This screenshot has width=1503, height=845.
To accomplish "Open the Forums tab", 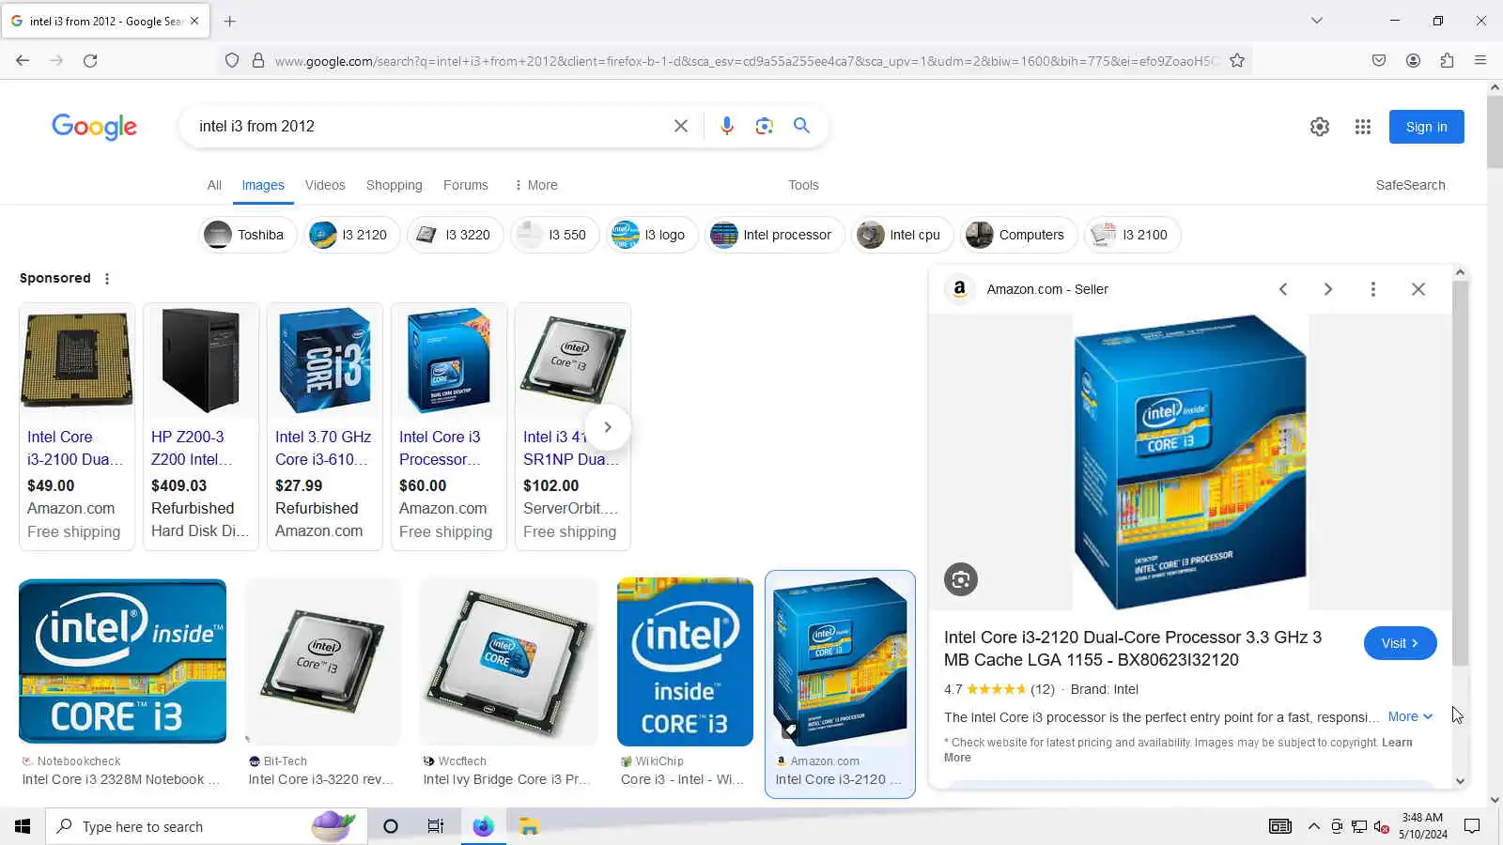I will 466,185.
